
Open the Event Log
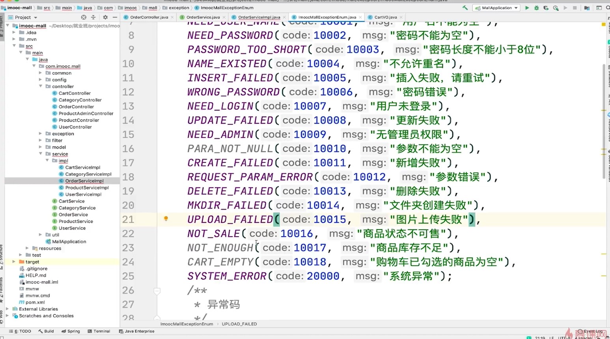coord(590,331)
